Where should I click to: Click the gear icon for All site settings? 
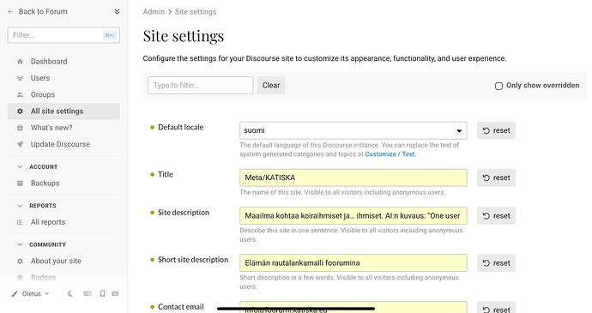point(20,111)
